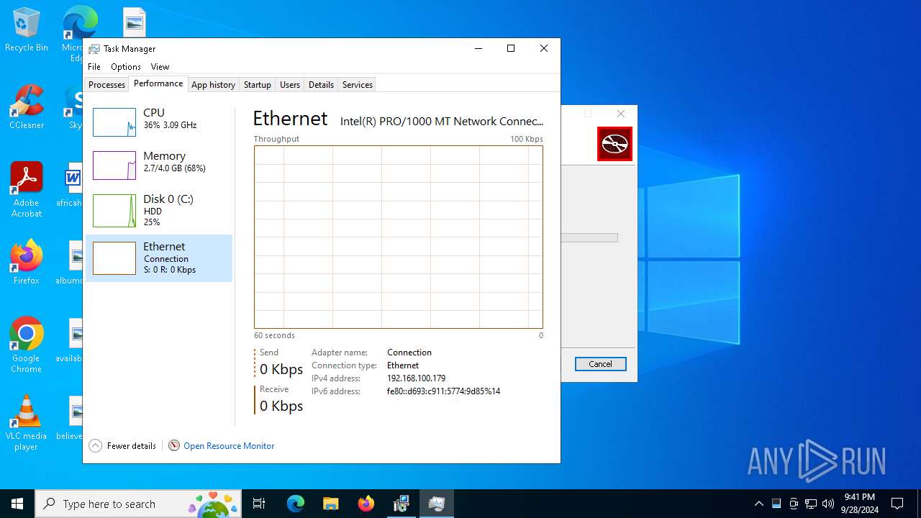Open the Startup tab

pos(257,84)
